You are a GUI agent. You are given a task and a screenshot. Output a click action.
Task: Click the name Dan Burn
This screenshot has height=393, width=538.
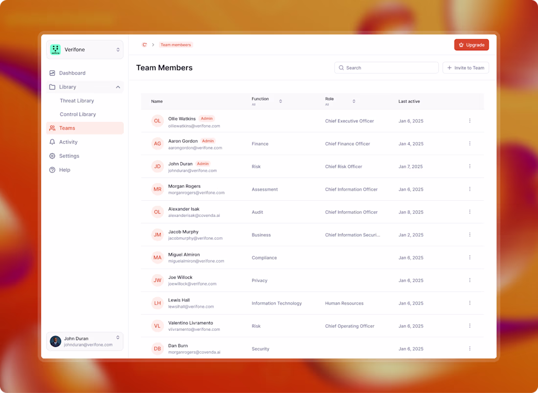tap(178, 346)
